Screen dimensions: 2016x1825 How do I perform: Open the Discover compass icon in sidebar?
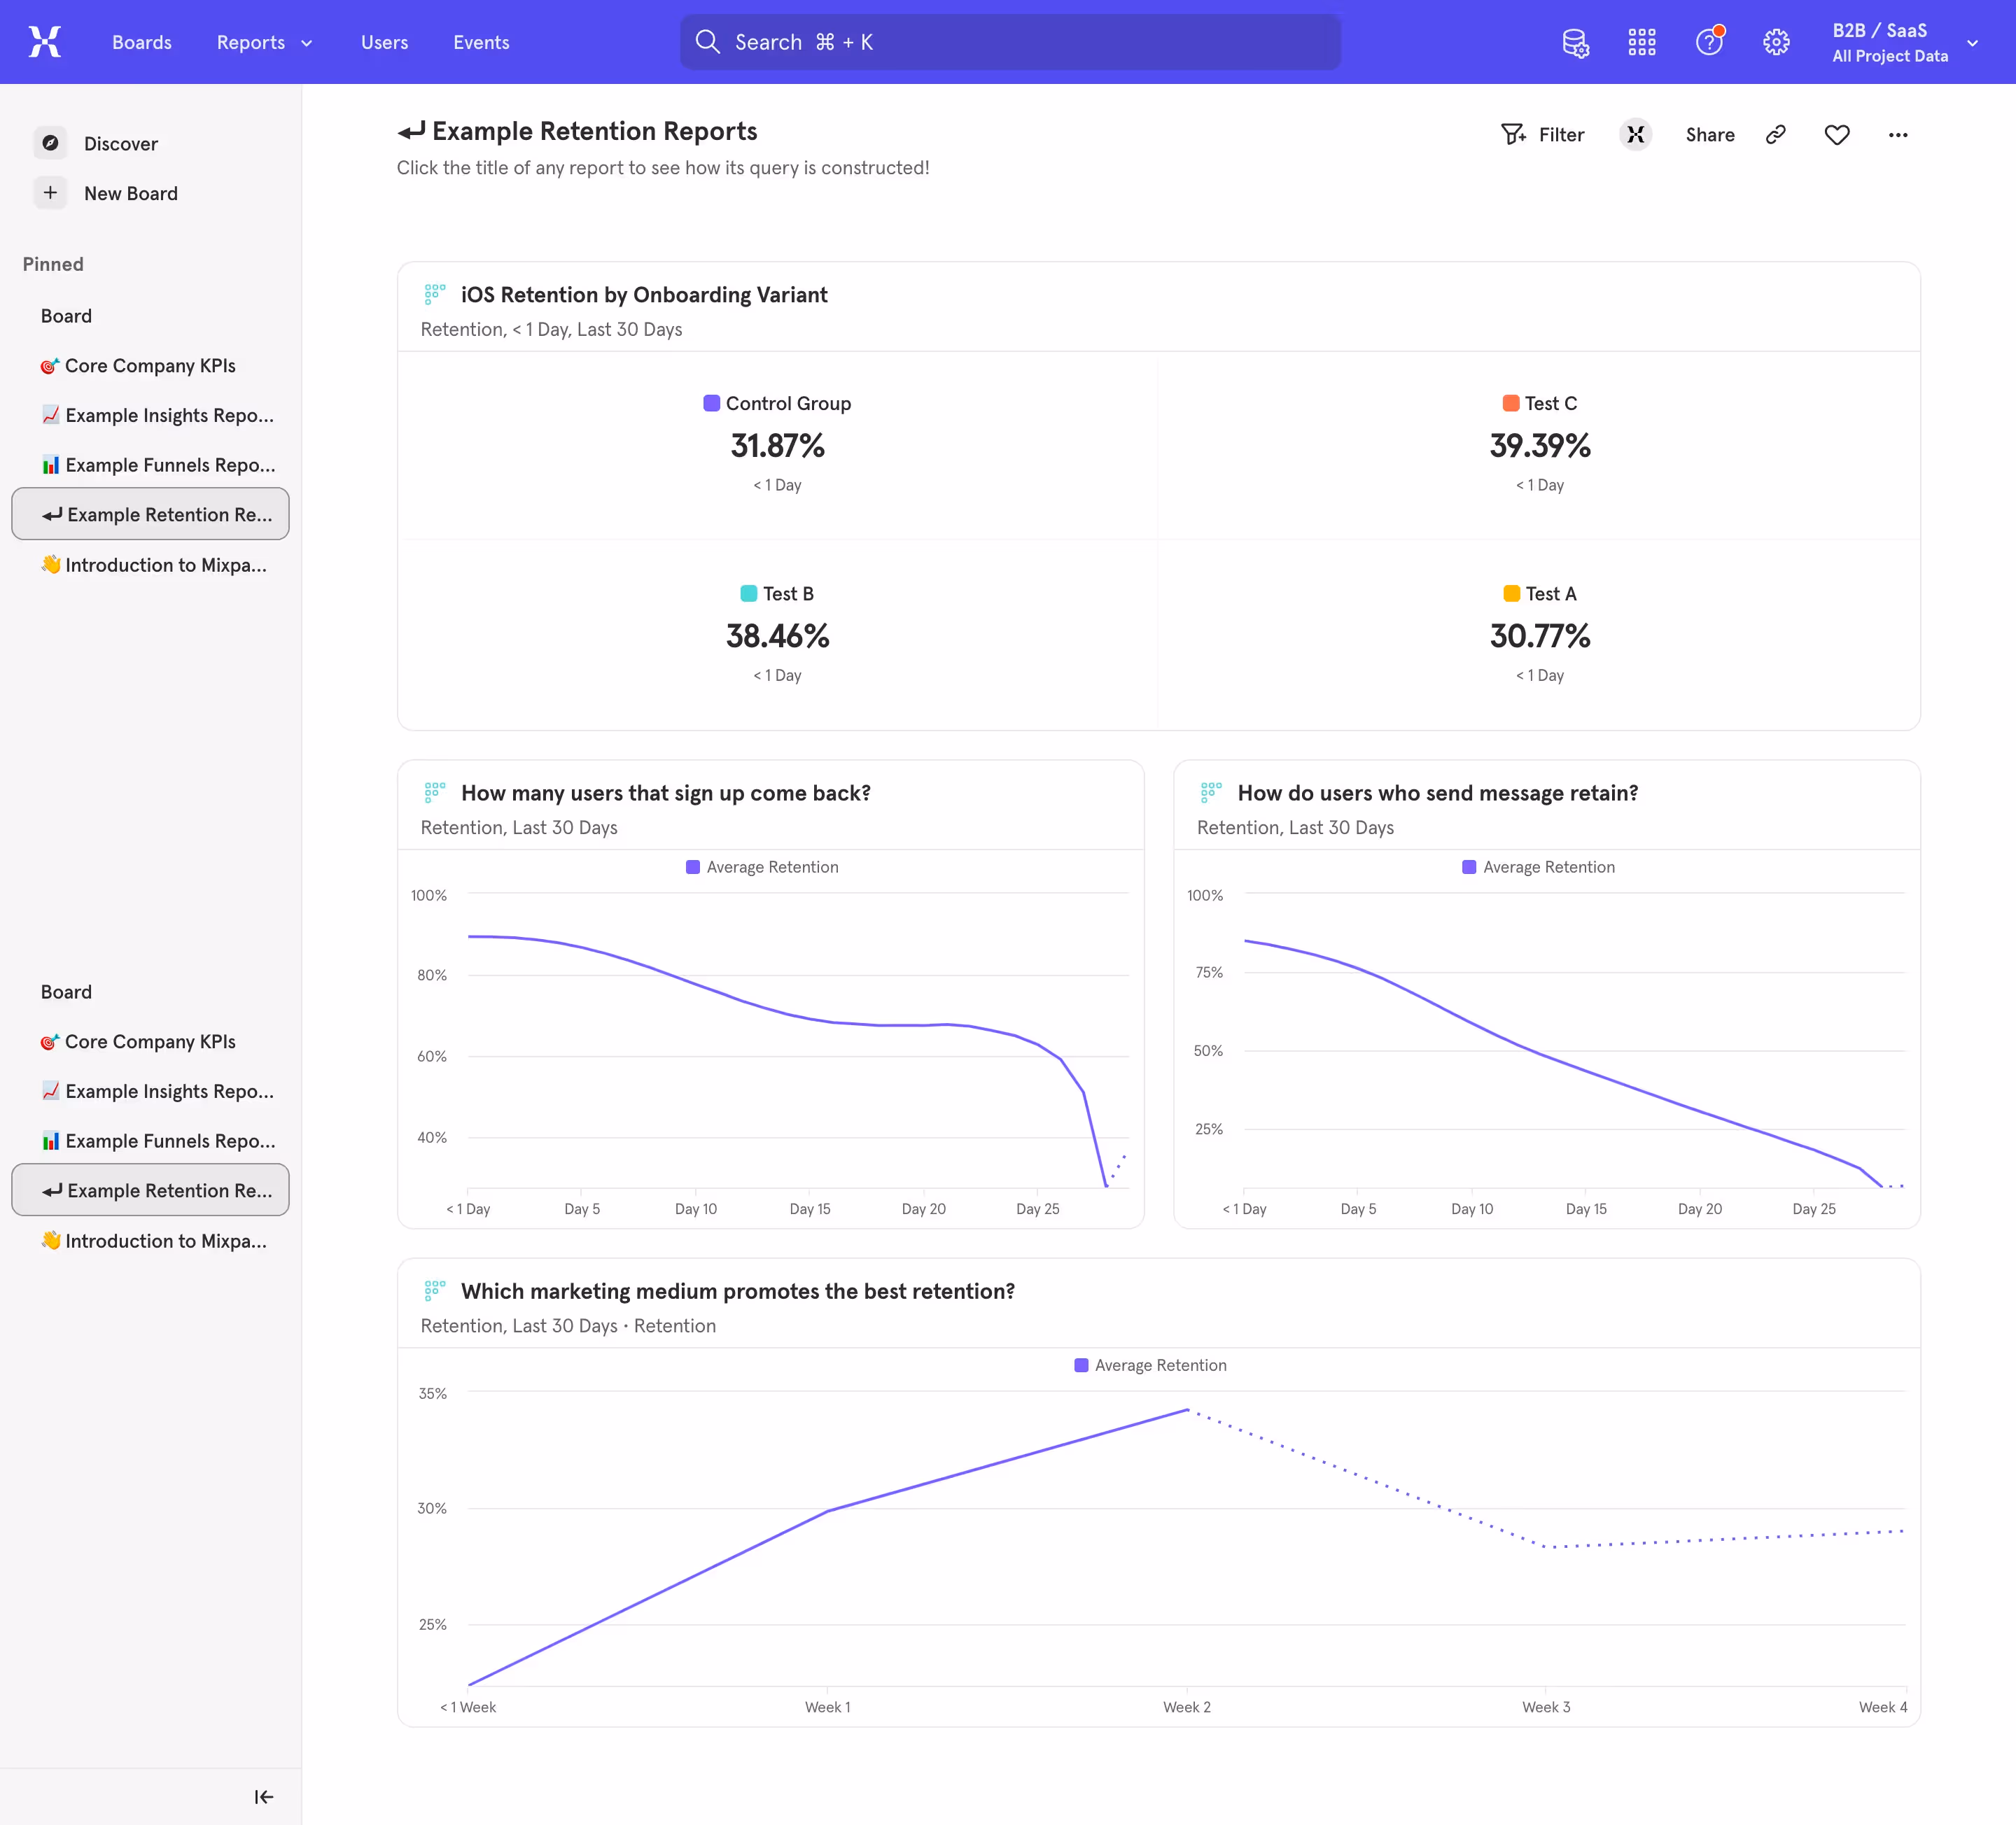(x=50, y=142)
